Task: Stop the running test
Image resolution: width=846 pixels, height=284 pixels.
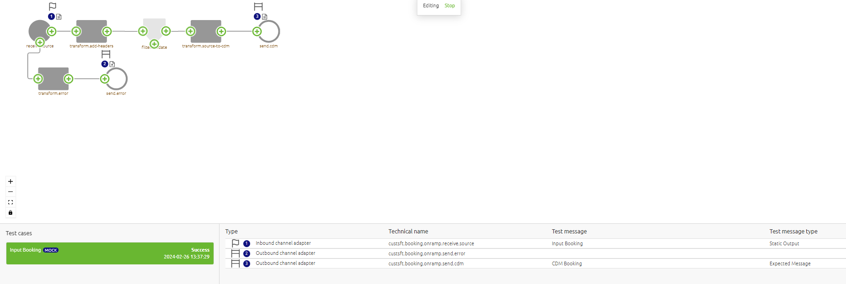Action: coord(450,6)
